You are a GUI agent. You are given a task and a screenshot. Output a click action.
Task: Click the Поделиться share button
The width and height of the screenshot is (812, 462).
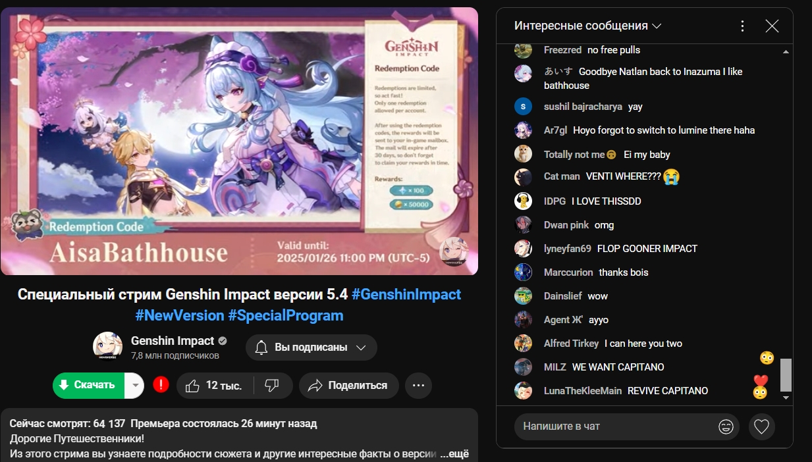349,385
